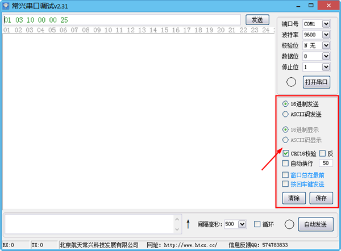The image size is (341, 251).
Task: Maximize the 常兴串口调试 window
Action: pyautogui.click(x=311, y=6)
